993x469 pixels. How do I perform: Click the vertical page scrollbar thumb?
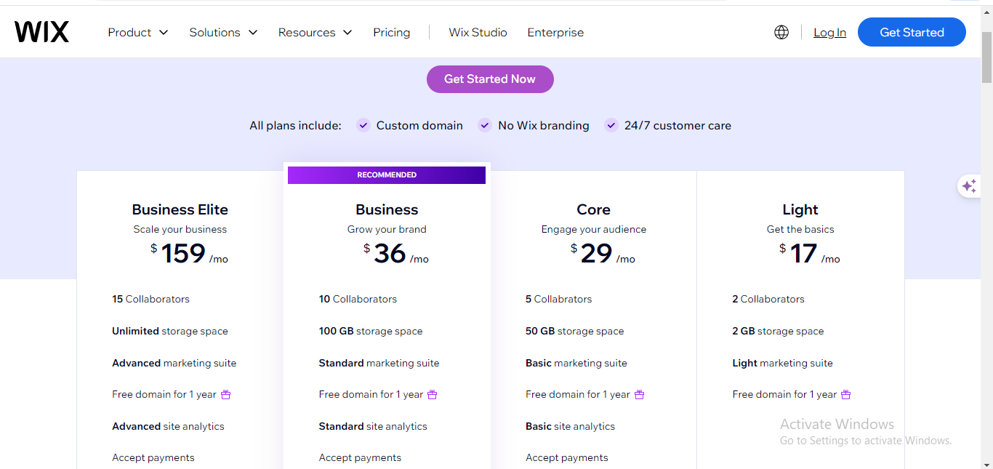pos(986,58)
